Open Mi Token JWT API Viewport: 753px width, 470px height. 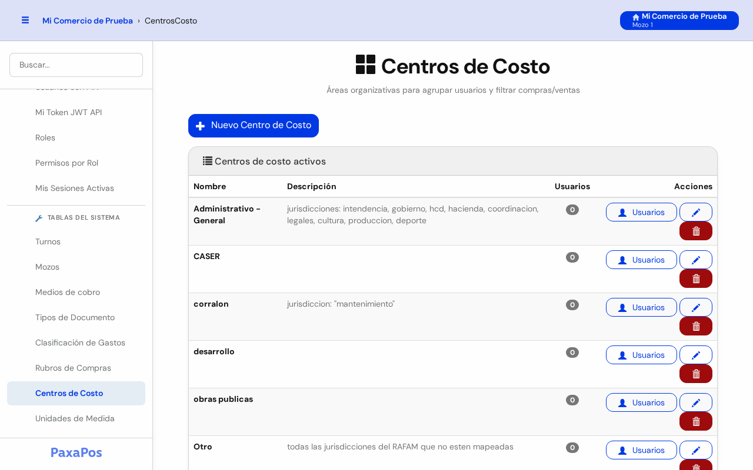point(76,112)
